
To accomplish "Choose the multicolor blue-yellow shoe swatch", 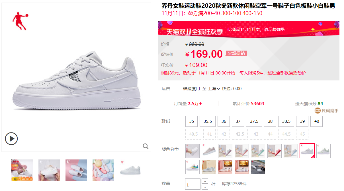I will coord(193,167).
